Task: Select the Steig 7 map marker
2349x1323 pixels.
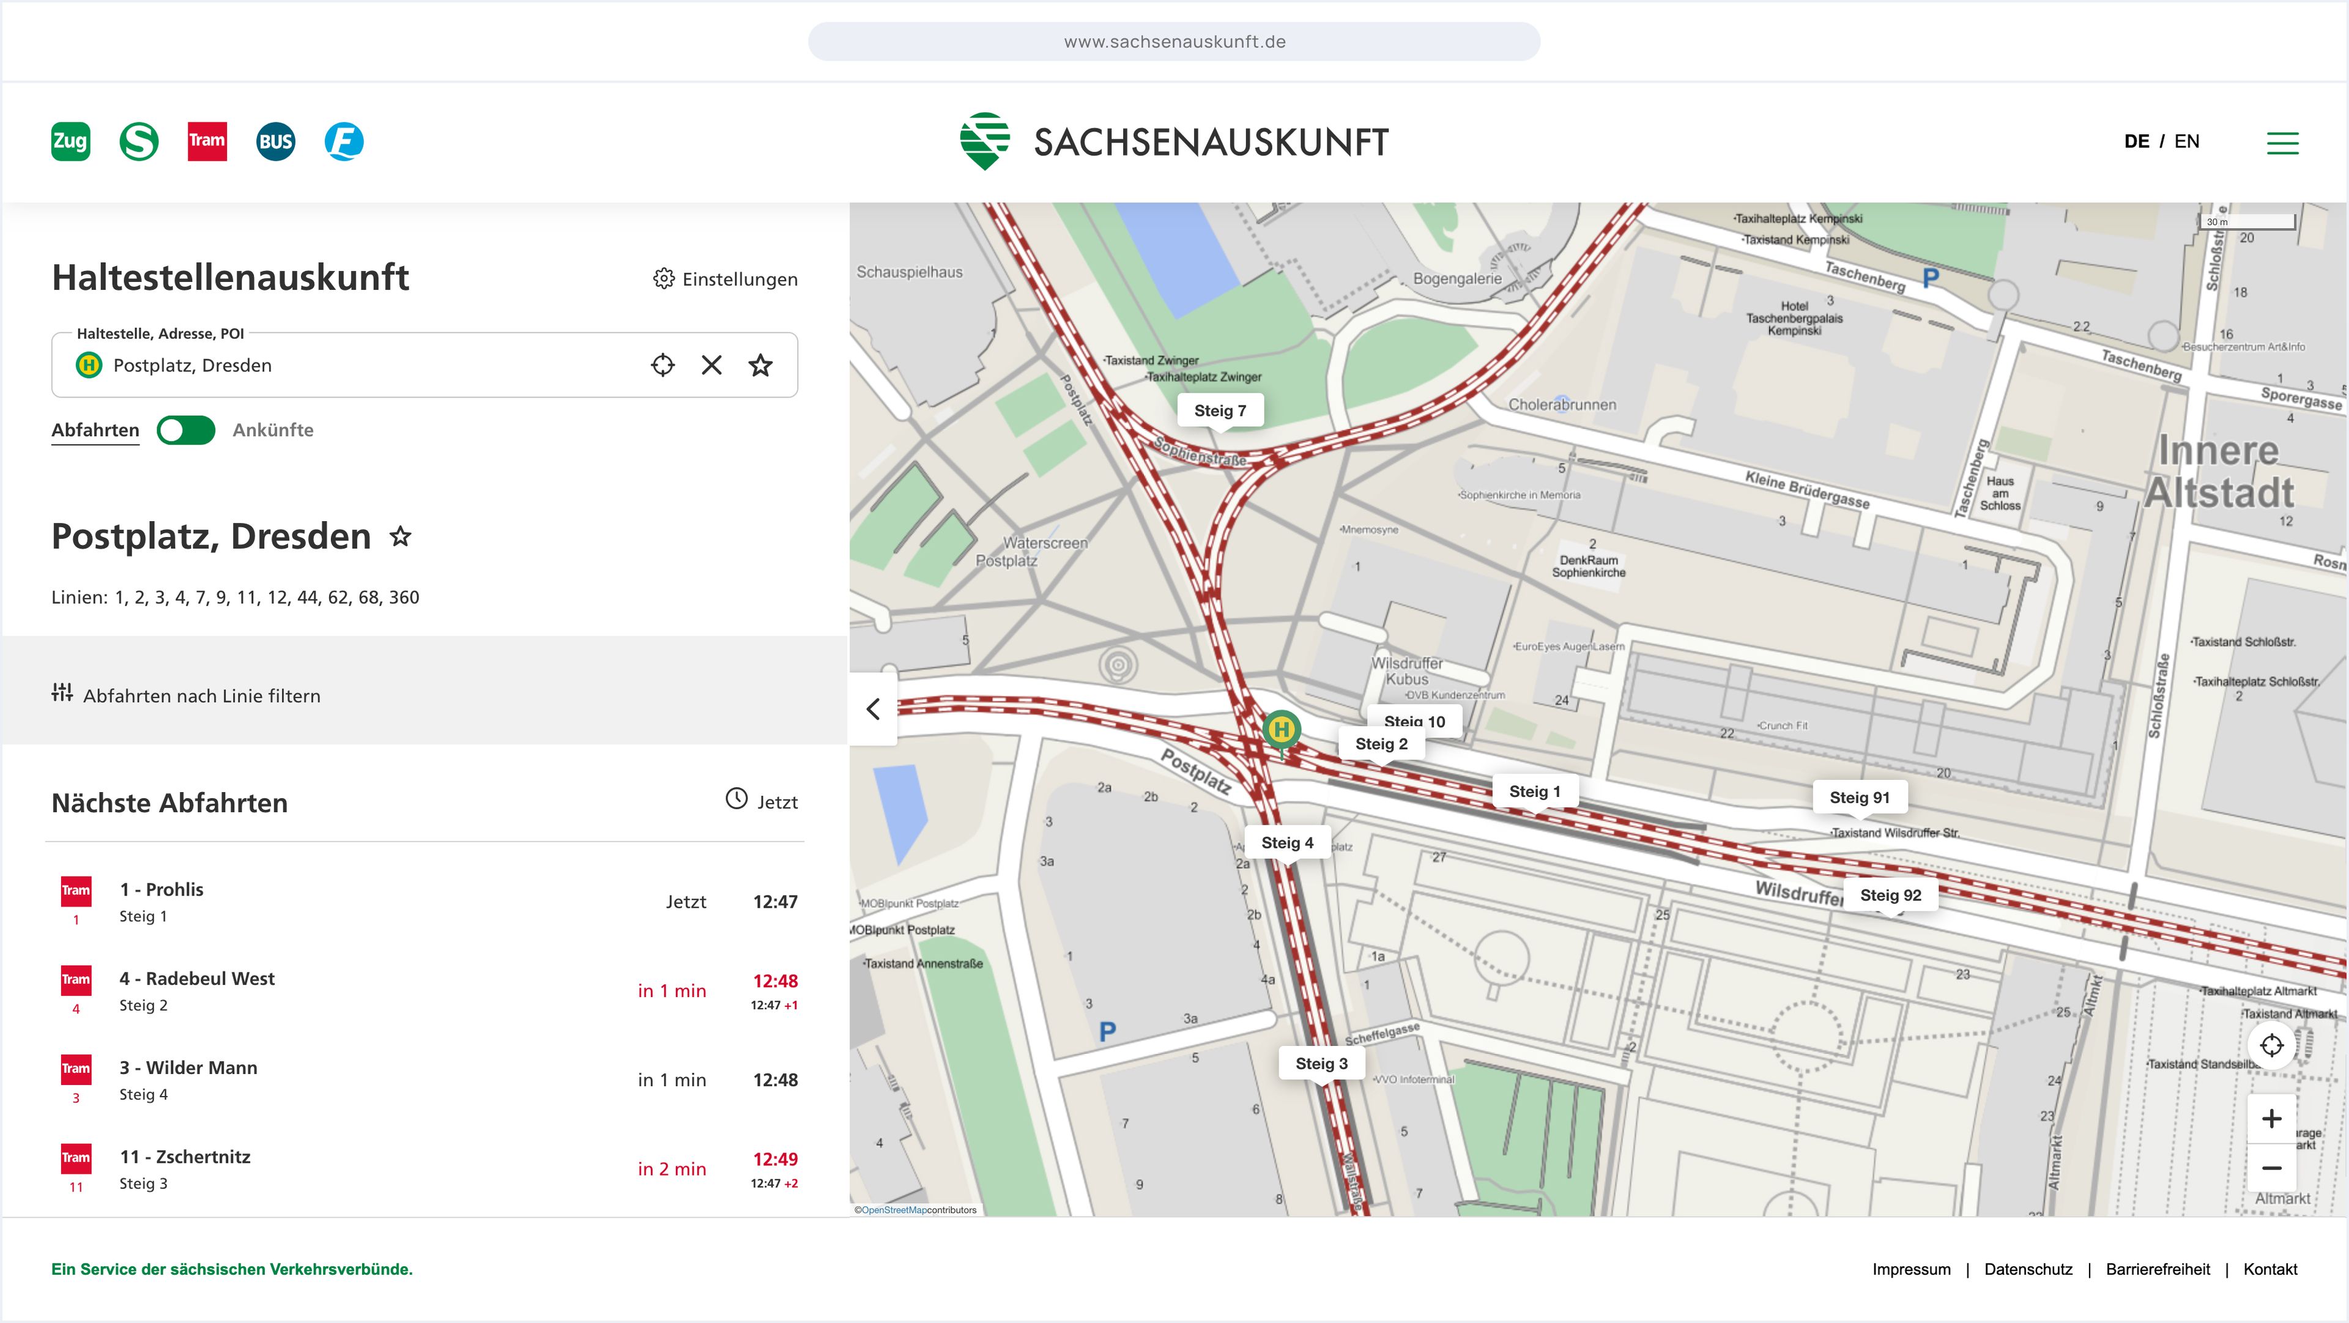Action: [x=1220, y=410]
